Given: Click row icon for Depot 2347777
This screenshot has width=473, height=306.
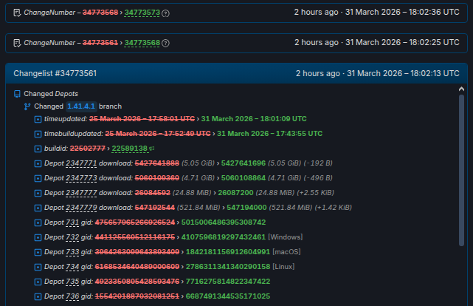Looking at the screenshot, I should 38,194.
